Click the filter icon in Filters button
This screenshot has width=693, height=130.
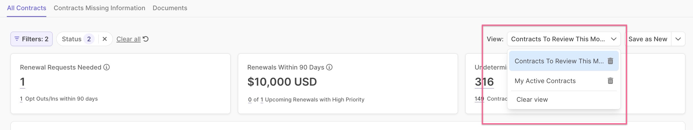[x=17, y=39]
